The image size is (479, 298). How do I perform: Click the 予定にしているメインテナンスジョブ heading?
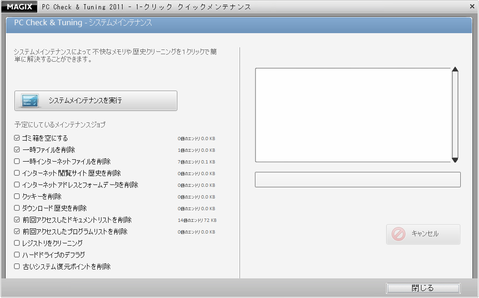(60, 124)
